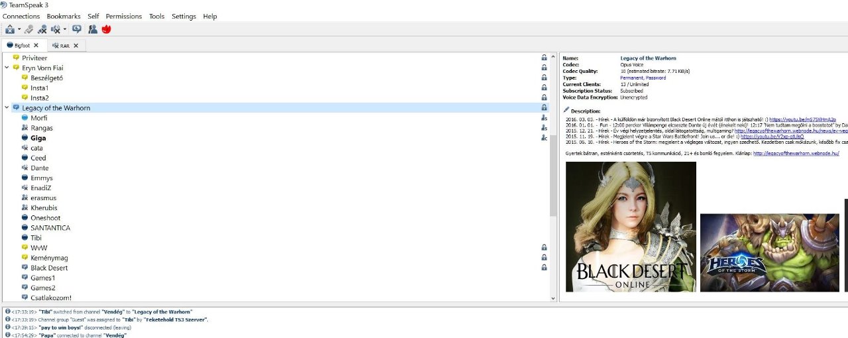Click the lock icon on the Priviteer row
Image resolution: width=848 pixels, height=338 pixels.
544,58
